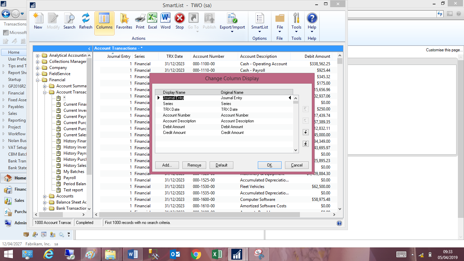Confirm column changes with OK
This screenshot has height=261, width=464.
tap(270, 165)
